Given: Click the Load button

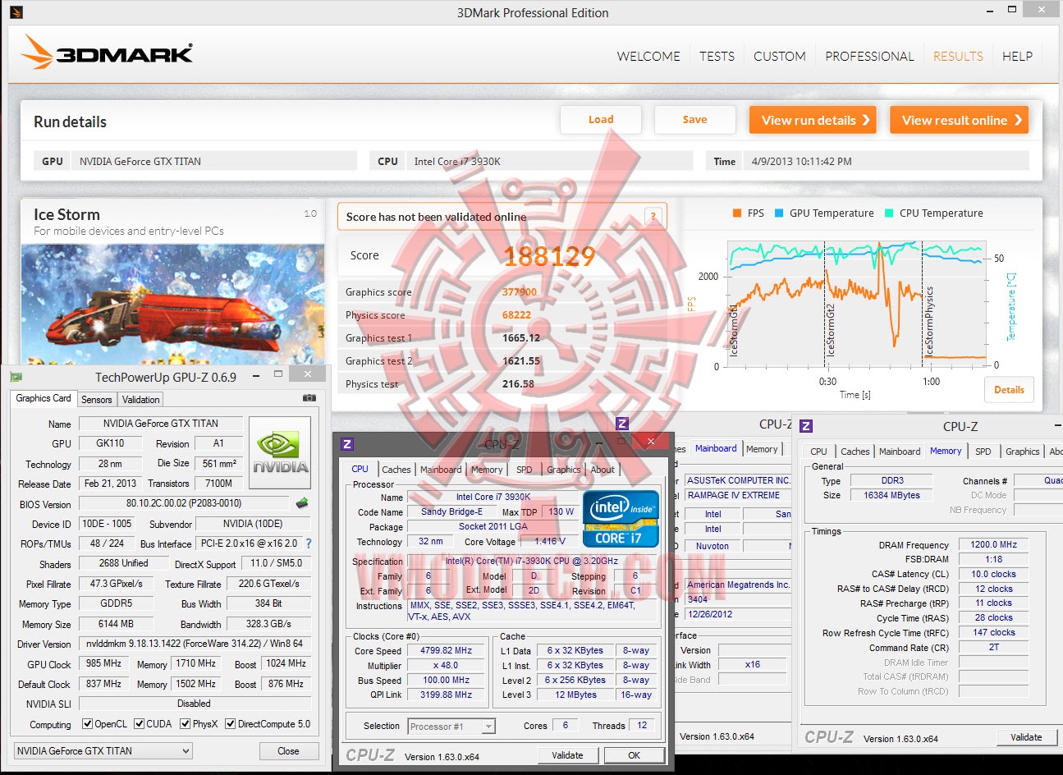Looking at the screenshot, I should click(601, 120).
